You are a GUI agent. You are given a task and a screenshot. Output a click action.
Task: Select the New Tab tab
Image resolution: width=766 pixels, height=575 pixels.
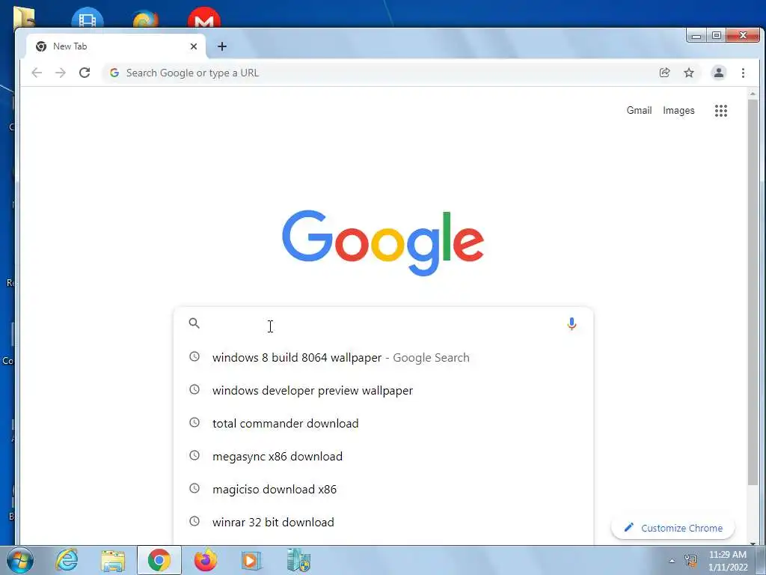tap(114, 46)
